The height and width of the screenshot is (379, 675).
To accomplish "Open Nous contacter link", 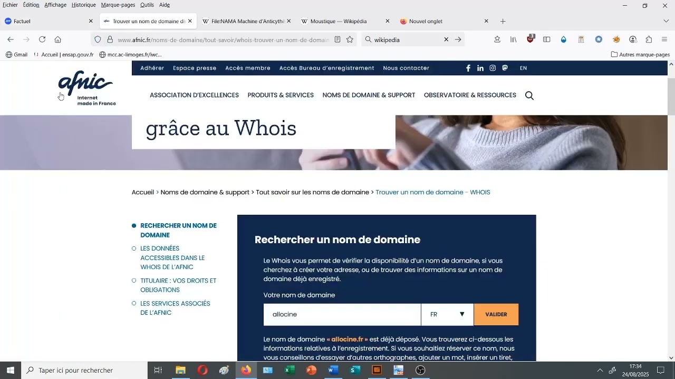I will [x=406, y=68].
